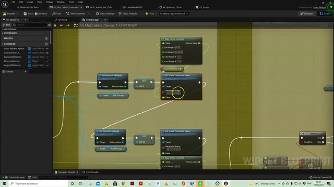Add a new variable with plus icon
Screen dimensions: 334x187
pyautogui.click(x=46, y=44)
